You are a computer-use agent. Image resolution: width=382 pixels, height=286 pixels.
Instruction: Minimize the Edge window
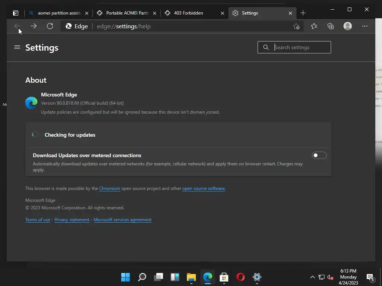tap(332, 9)
